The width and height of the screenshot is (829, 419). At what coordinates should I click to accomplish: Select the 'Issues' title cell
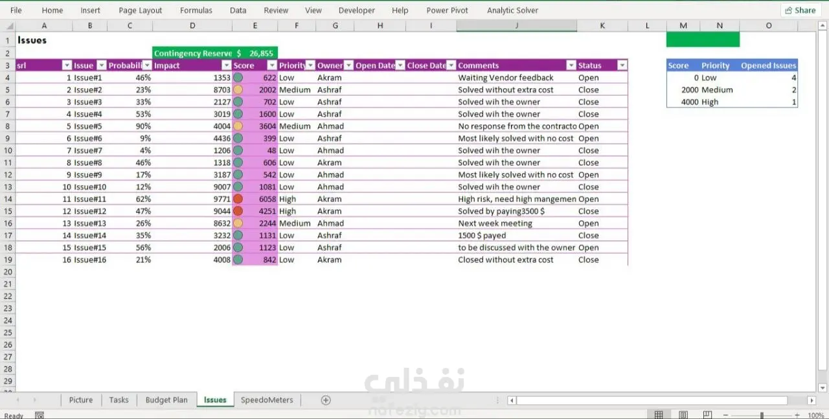[x=44, y=40]
